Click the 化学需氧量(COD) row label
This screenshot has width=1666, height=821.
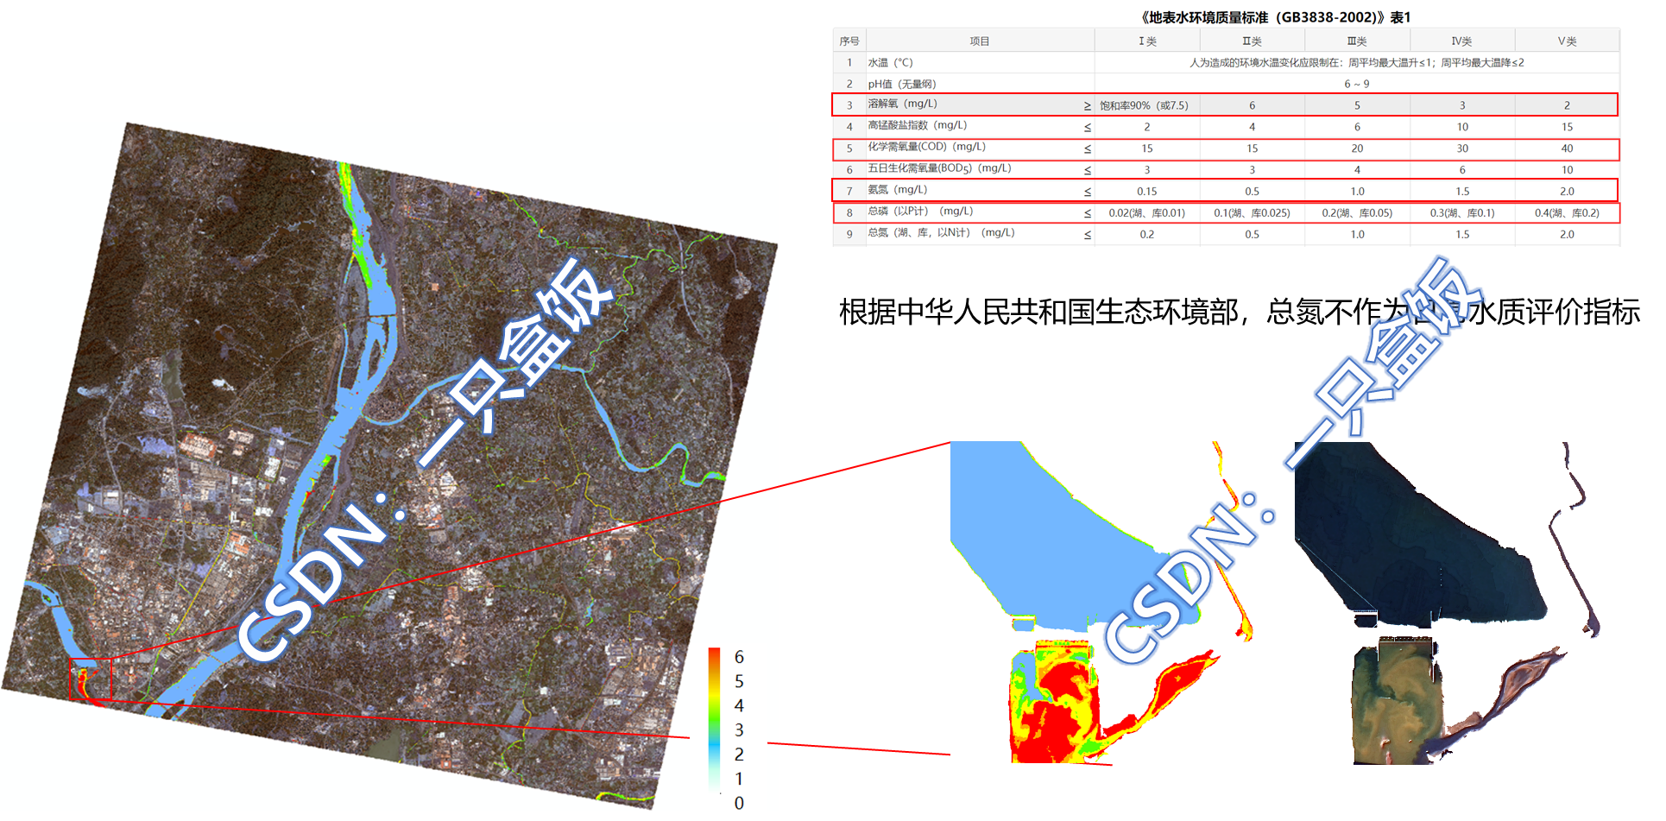pyautogui.click(x=926, y=147)
